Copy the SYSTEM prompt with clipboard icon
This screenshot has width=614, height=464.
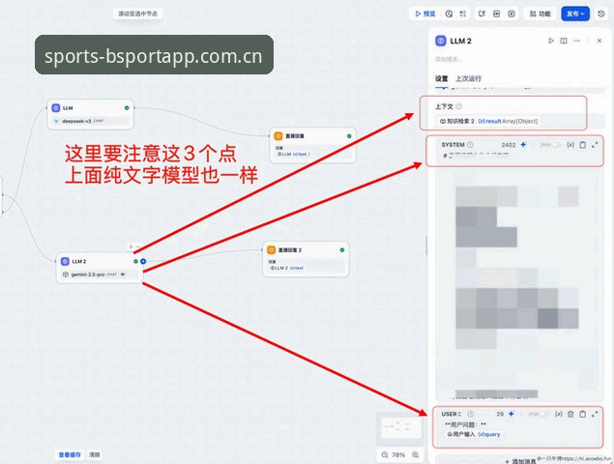point(583,145)
